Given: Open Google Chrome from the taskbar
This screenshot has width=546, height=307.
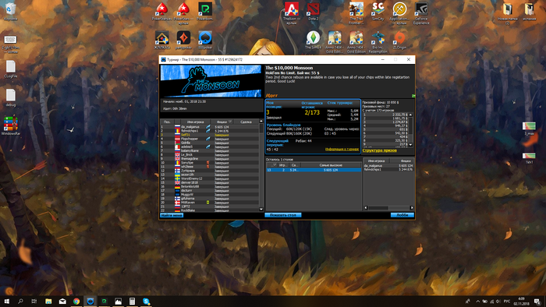Looking at the screenshot, I should tap(76, 301).
